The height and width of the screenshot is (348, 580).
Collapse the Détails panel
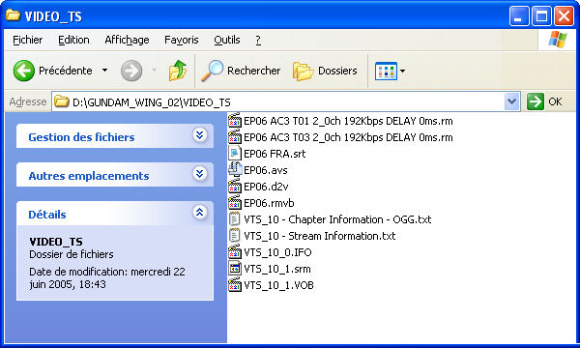point(200,213)
